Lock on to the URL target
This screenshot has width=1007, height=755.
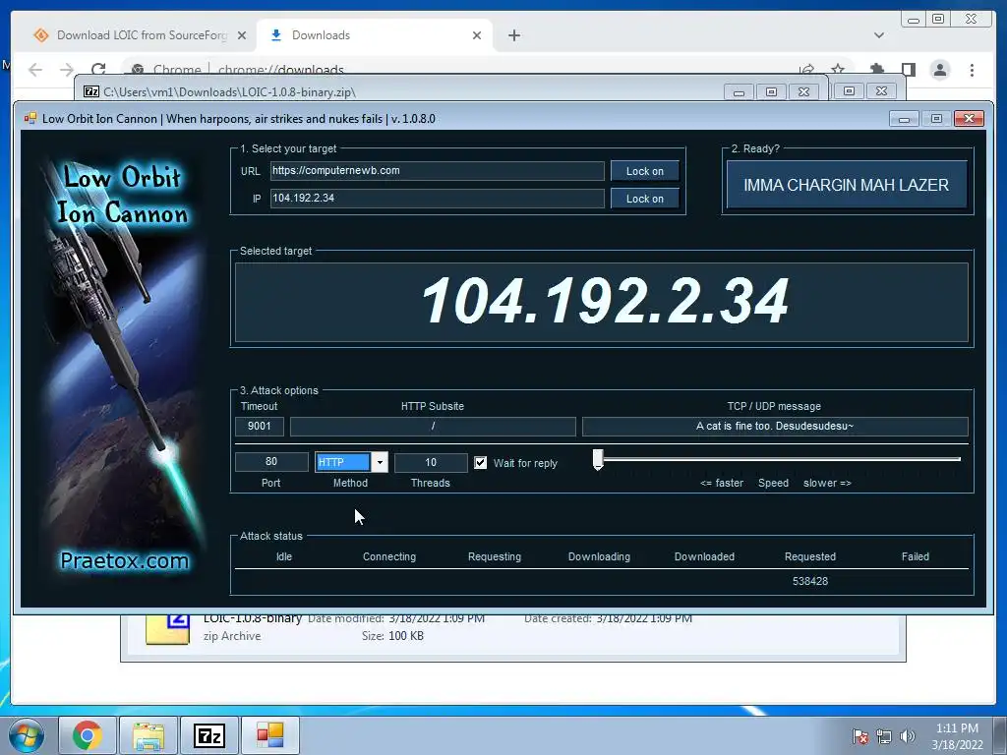pos(645,171)
